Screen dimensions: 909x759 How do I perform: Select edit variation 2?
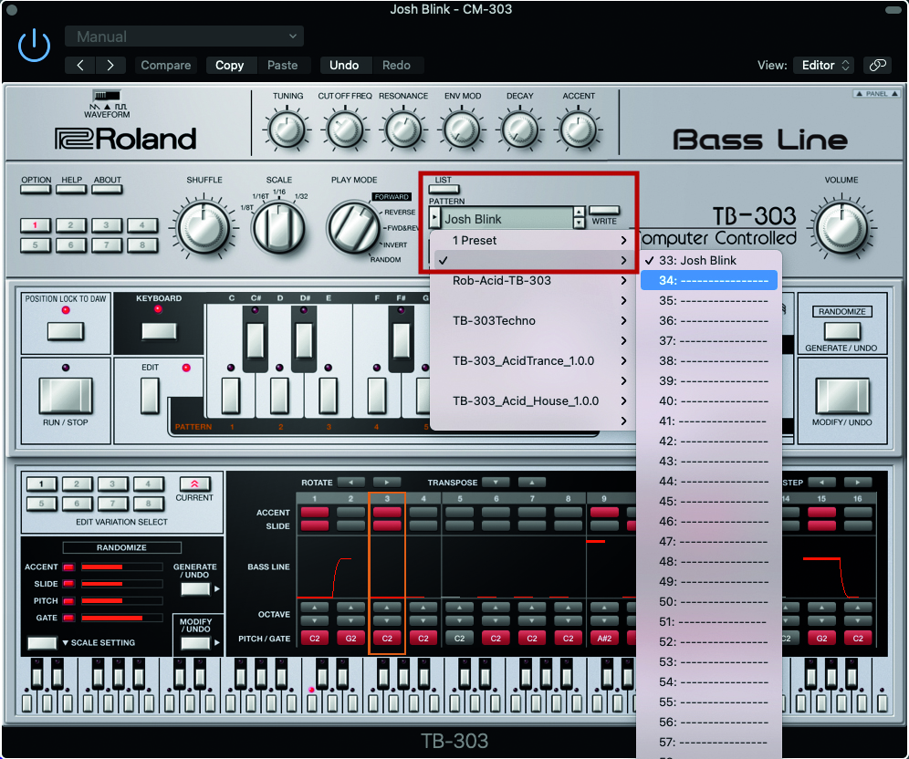77,484
